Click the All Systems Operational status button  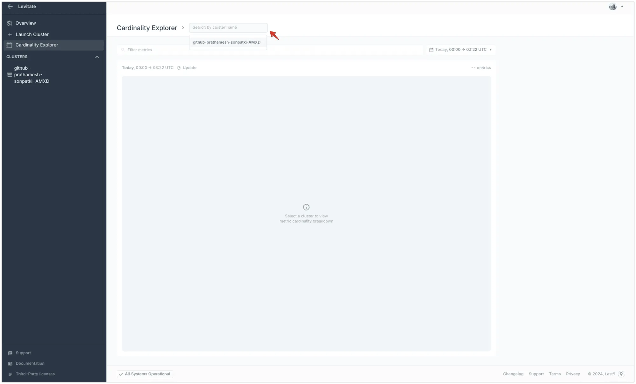(145, 374)
